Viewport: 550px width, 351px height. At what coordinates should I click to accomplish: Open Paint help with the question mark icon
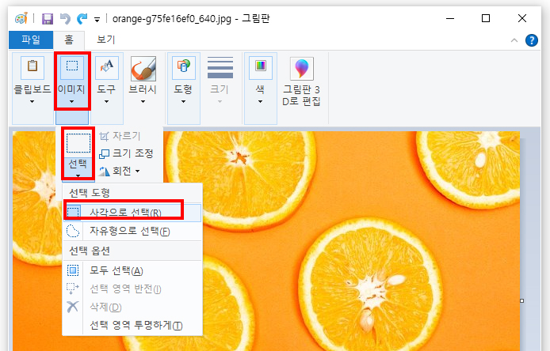pyautogui.click(x=532, y=40)
